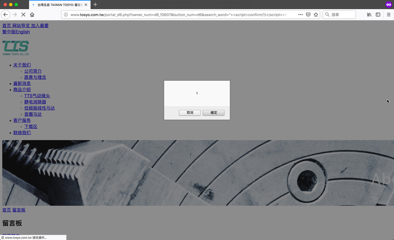This screenshot has width=394, height=240.
Task: Click the private browsing mask icon
Action: pyautogui.click(x=389, y=4)
